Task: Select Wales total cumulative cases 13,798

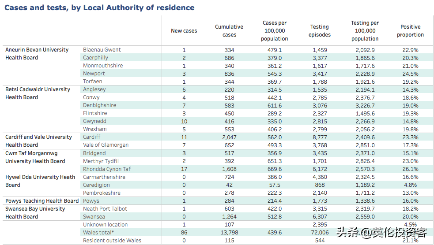Action: [229, 233]
